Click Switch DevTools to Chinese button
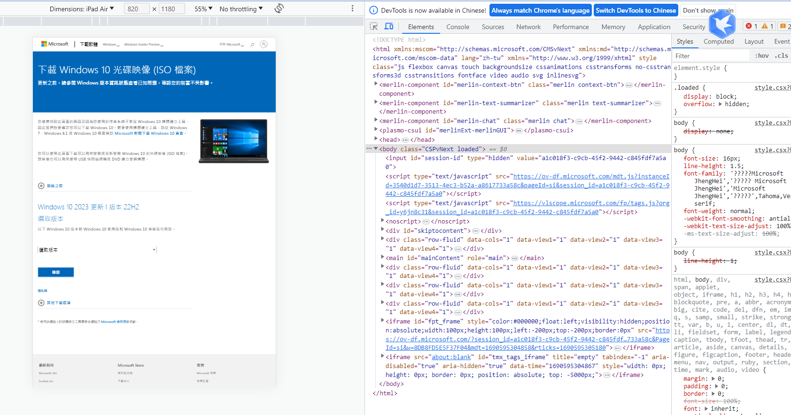This screenshot has width=791, height=415. click(x=636, y=10)
